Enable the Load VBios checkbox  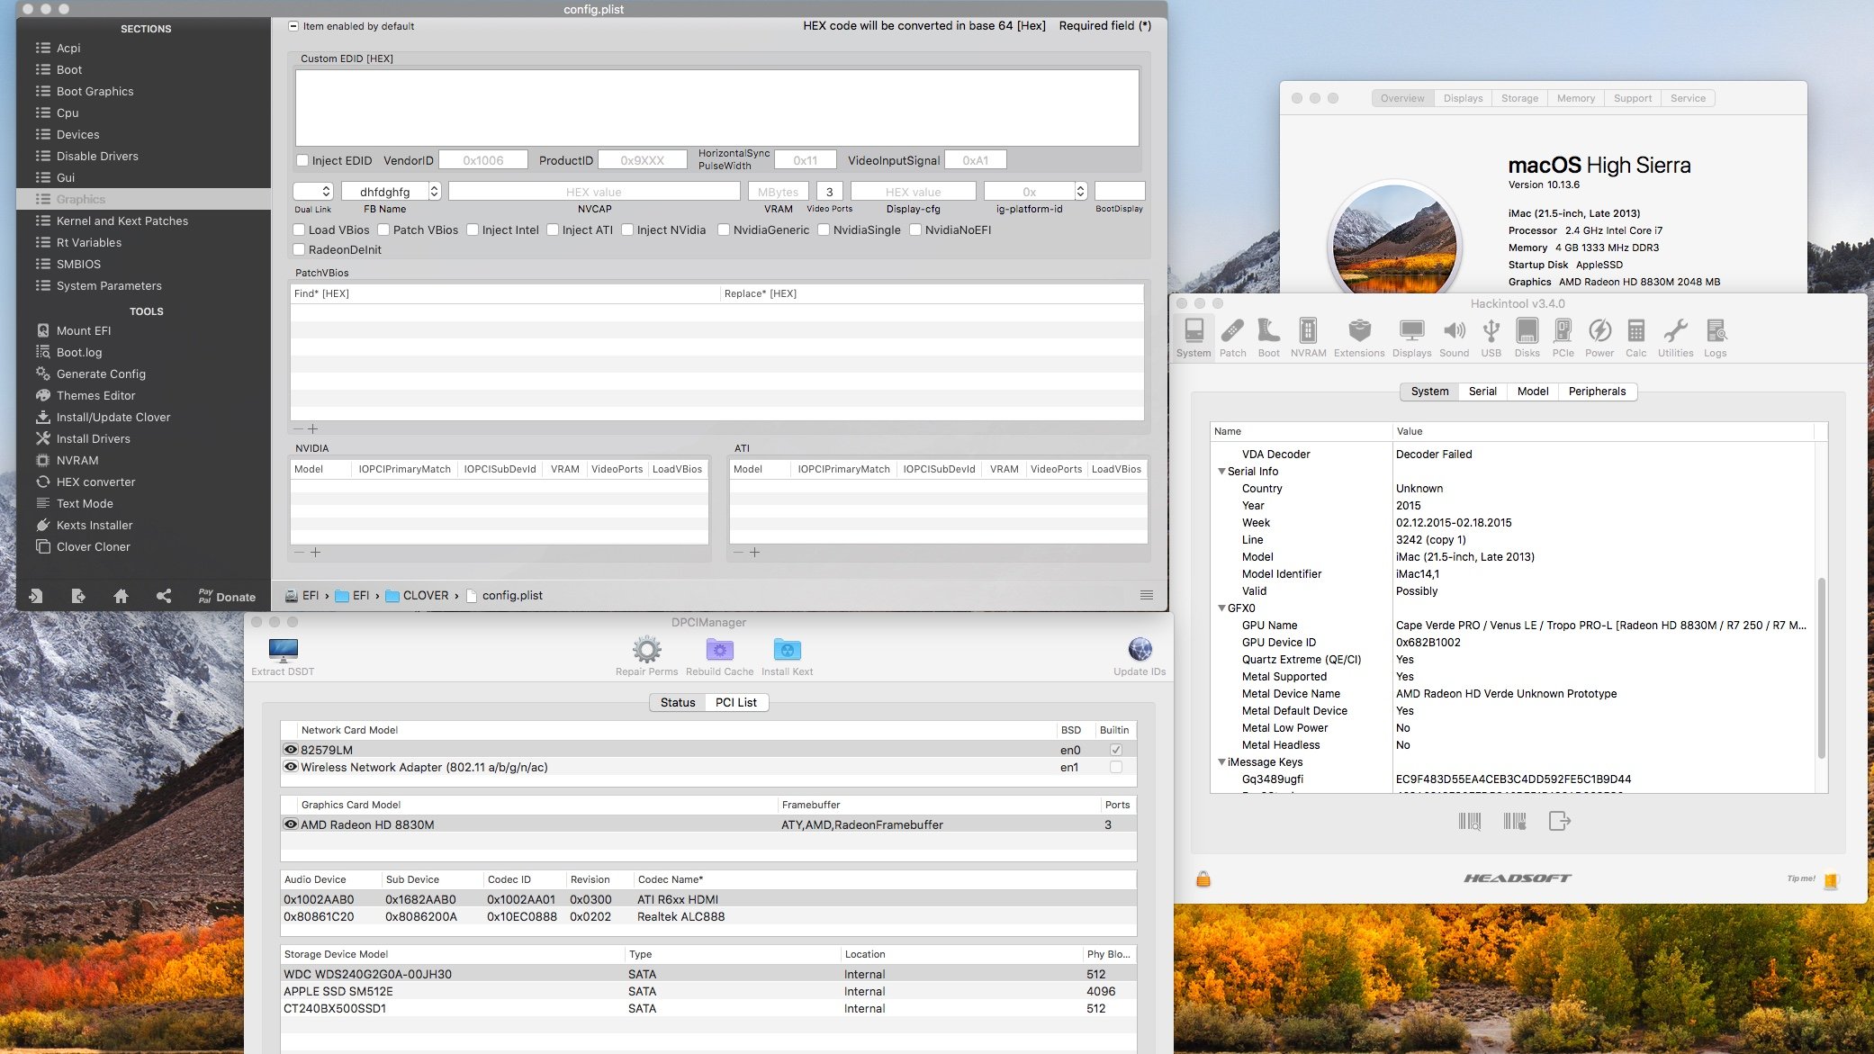point(300,230)
